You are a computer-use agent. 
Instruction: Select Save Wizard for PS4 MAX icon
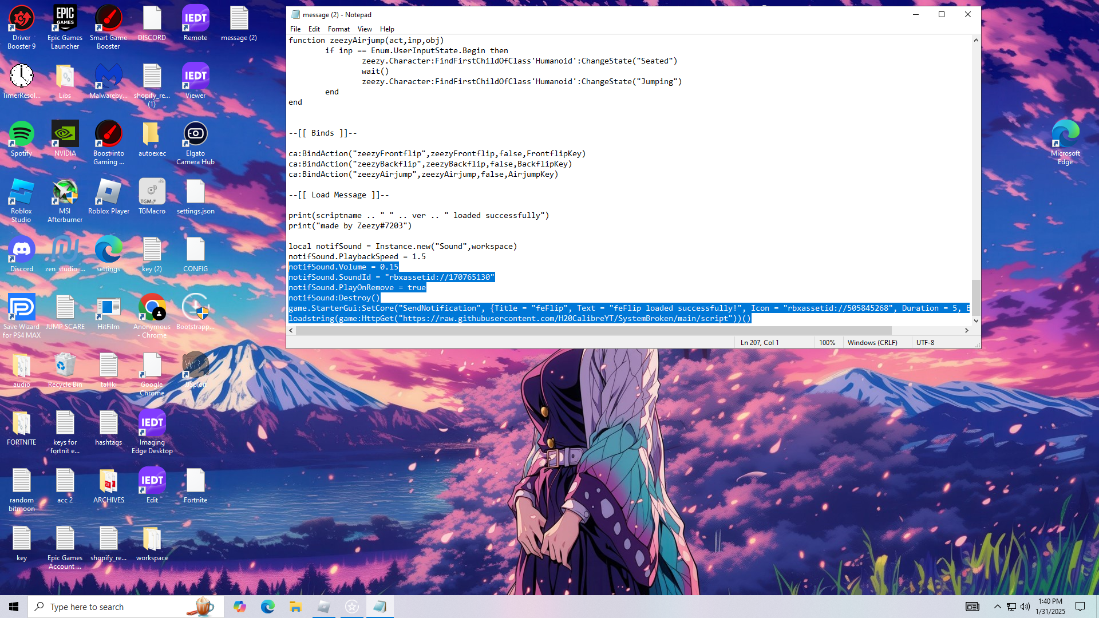pyautogui.click(x=22, y=316)
